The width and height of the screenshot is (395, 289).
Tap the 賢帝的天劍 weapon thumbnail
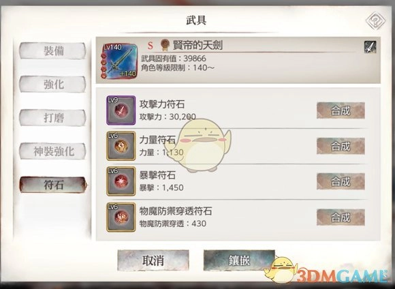pyautogui.click(x=119, y=61)
